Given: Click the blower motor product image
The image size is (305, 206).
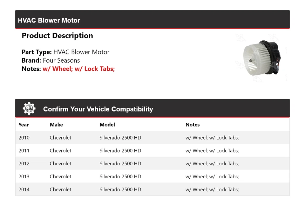Looking at the screenshot, I should (x=261, y=58).
